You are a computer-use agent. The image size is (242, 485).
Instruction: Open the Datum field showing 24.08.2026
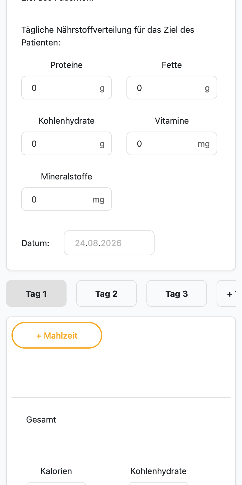pyautogui.click(x=109, y=243)
